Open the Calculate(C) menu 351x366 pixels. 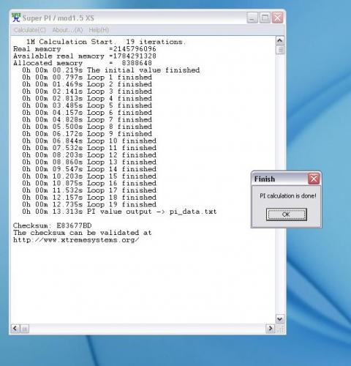pyautogui.click(x=29, y=30)
